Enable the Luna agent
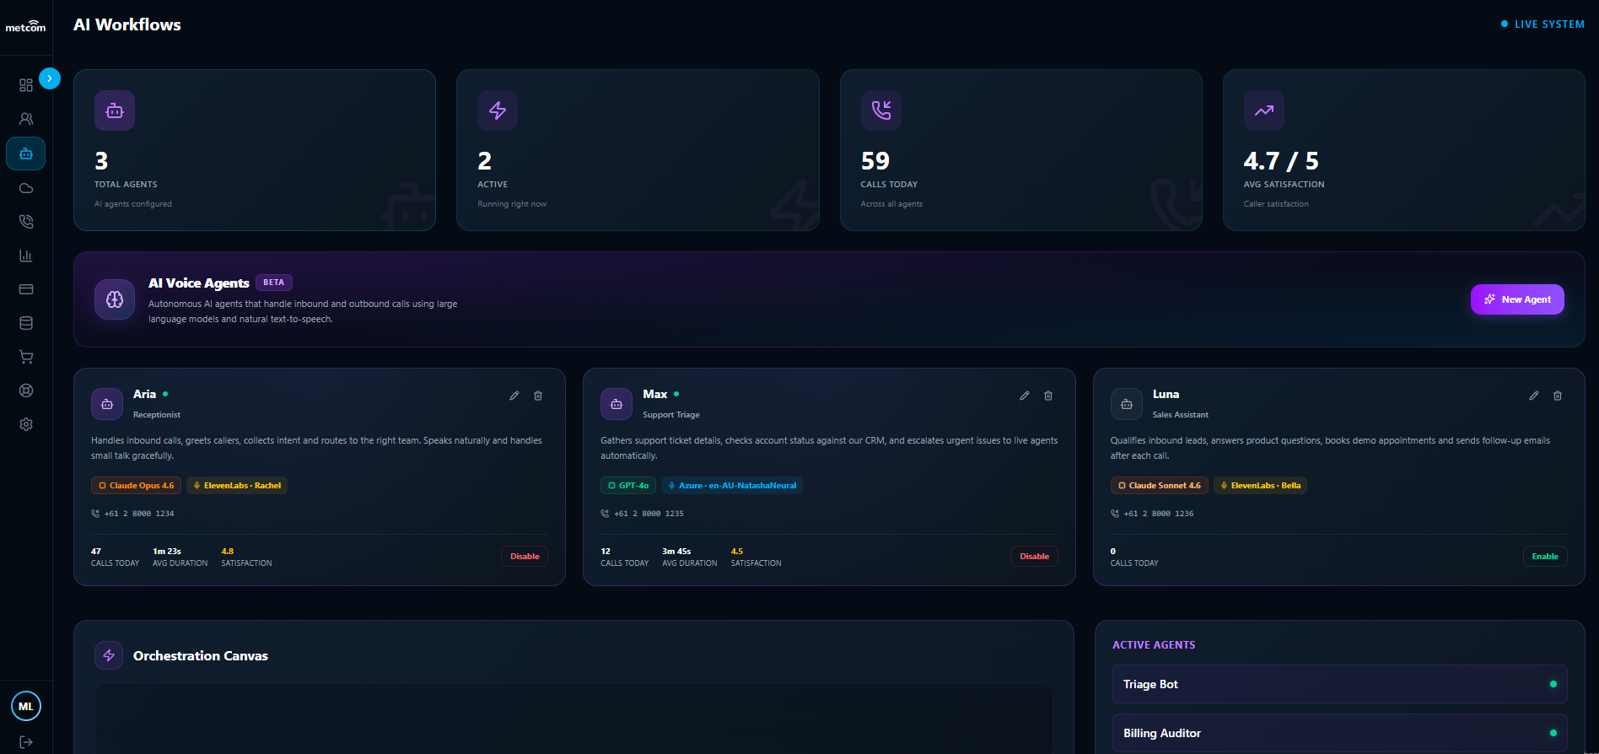This screenshot has height=754, width=1599. (x=1545, y=557)
